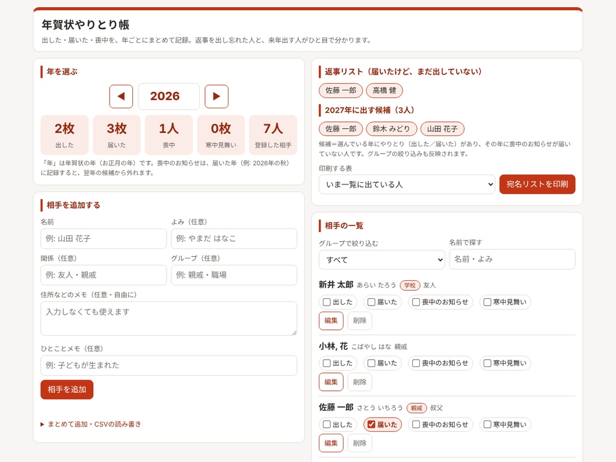Click the 学校 group tag on 新井 太郎
This screenshot has height=462, width=616.
(410, 285)
